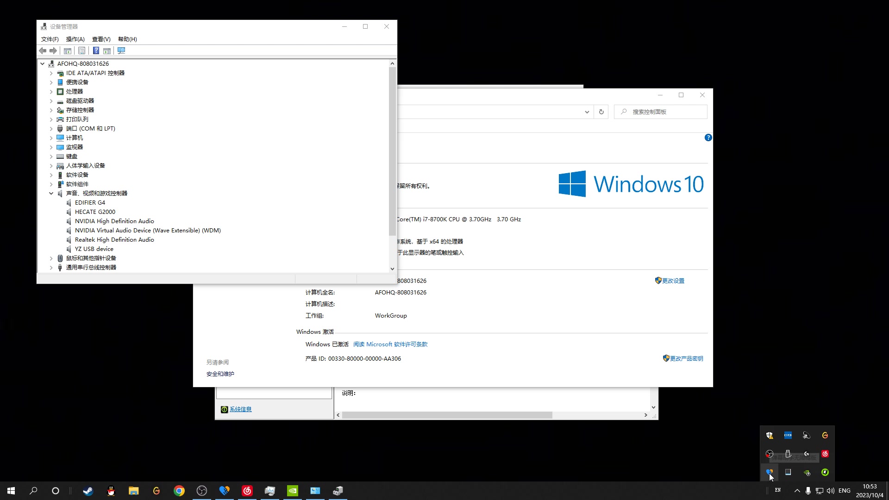Open the address bar history dropdown arrow
Image resolution: width=889 pixels, height=500 pixels.
[587, 112]
